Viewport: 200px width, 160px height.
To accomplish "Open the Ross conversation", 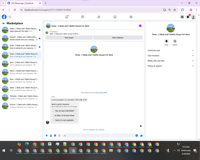I will (x=21, y=80).
